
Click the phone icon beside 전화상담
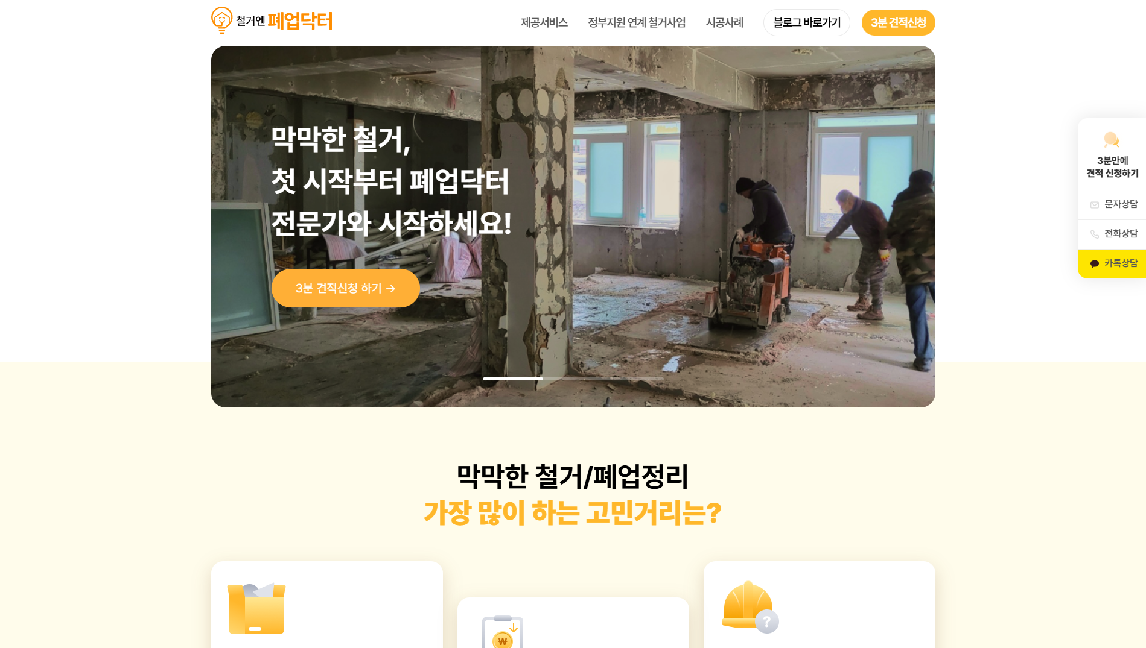click(x=1095, y=234)
